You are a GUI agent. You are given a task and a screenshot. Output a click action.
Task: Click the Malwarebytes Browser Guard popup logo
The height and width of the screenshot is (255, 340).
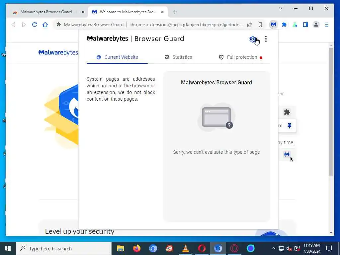tap(135, 39)
